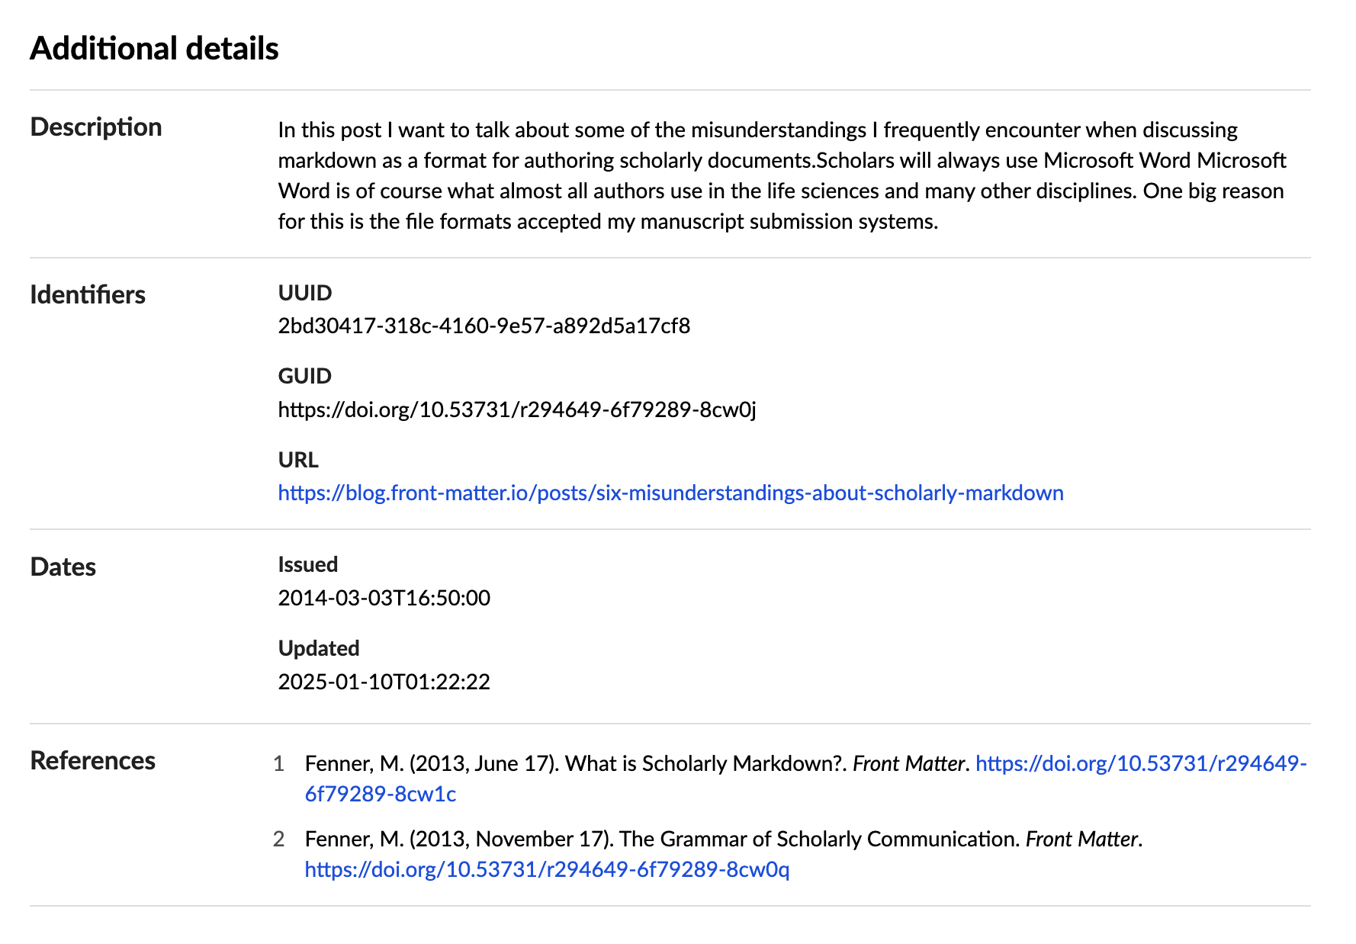The height and width of the screenshot is (944, 1356).
Task: Click the GUID doi.org value text
Action: point(517,410)
